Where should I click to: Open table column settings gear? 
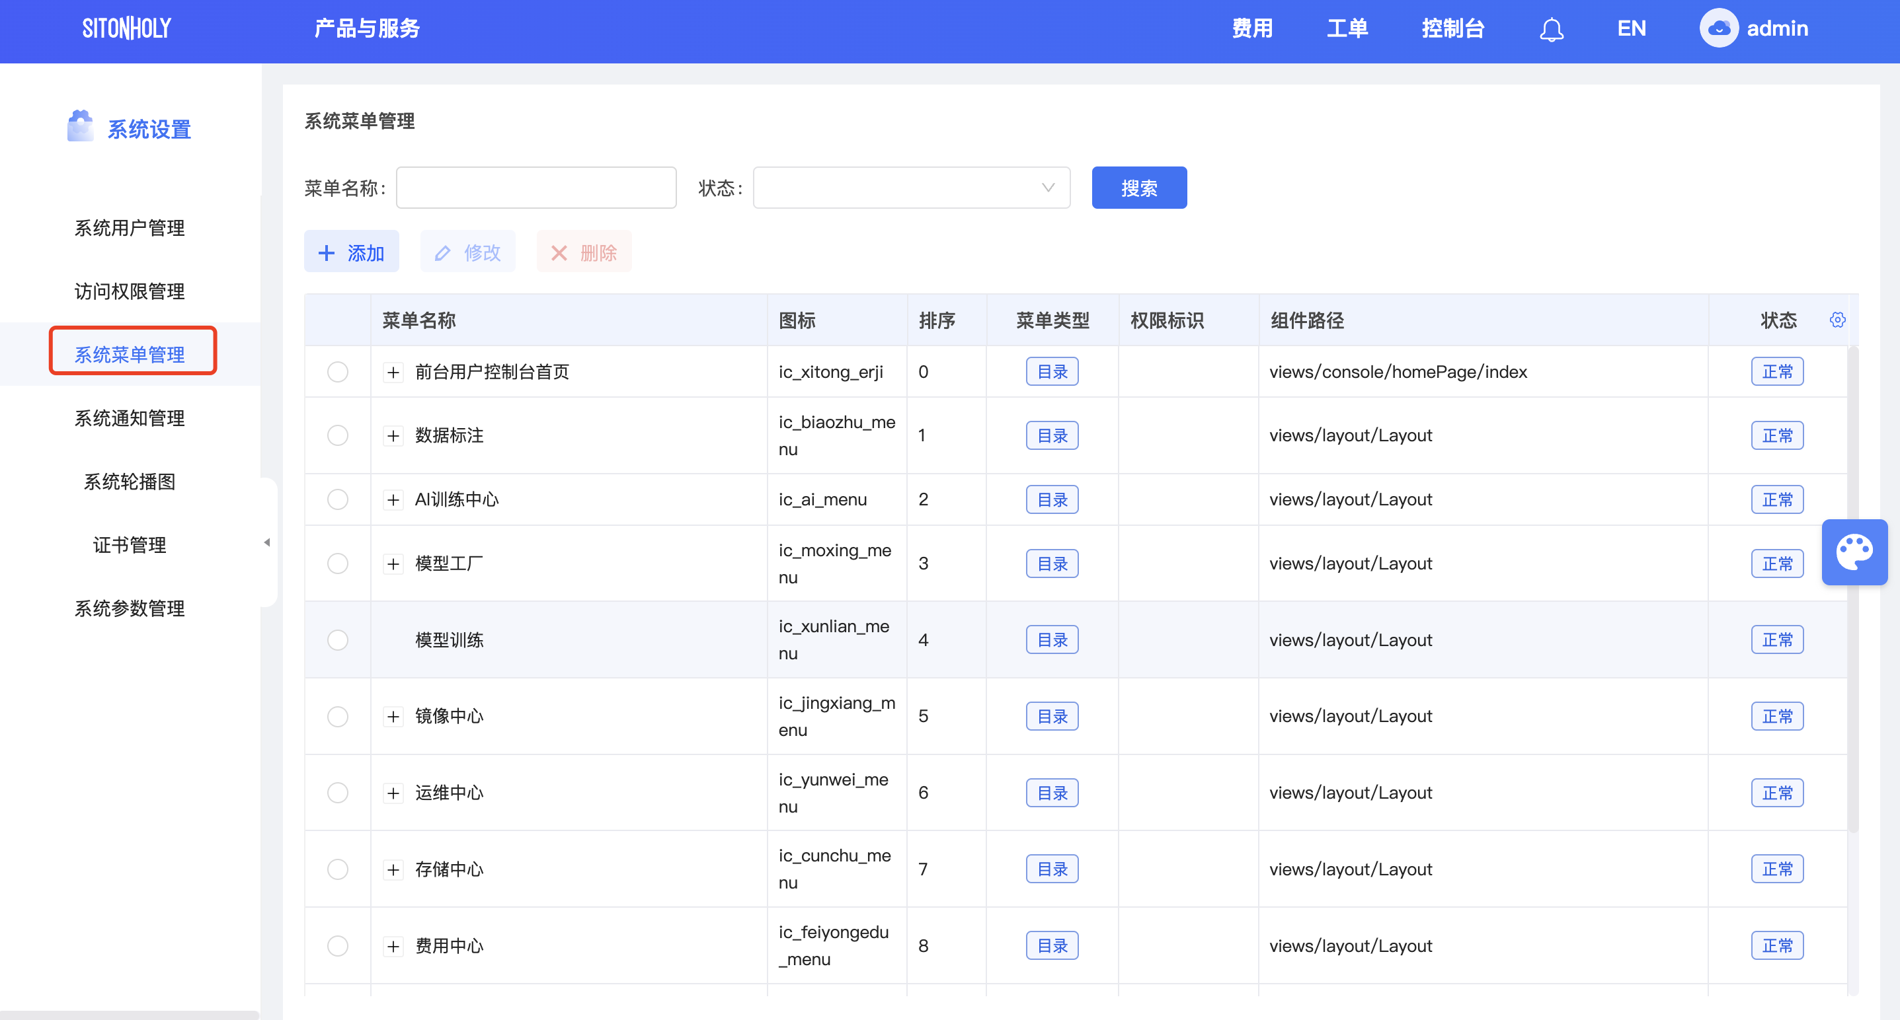[x=1837, y=320]
